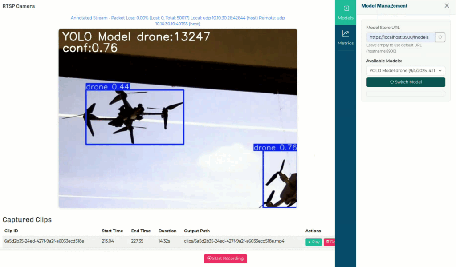Viewport: 456px width, 267px height.
Task: Click the End Time column header
Action: tap(141, 231)
